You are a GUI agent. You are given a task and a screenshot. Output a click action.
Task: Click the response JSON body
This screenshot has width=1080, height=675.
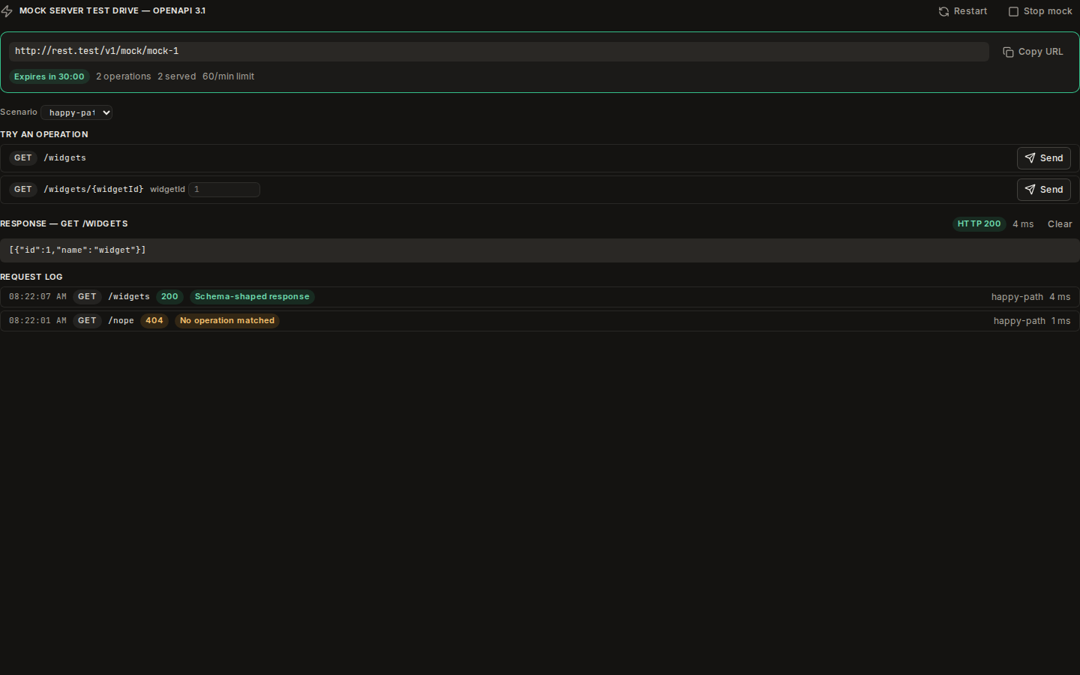(539, 250)
